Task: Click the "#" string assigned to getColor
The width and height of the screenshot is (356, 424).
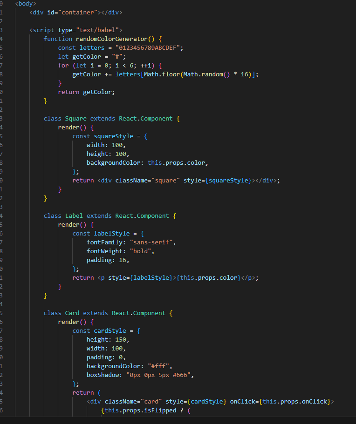Action: point(117,57)
